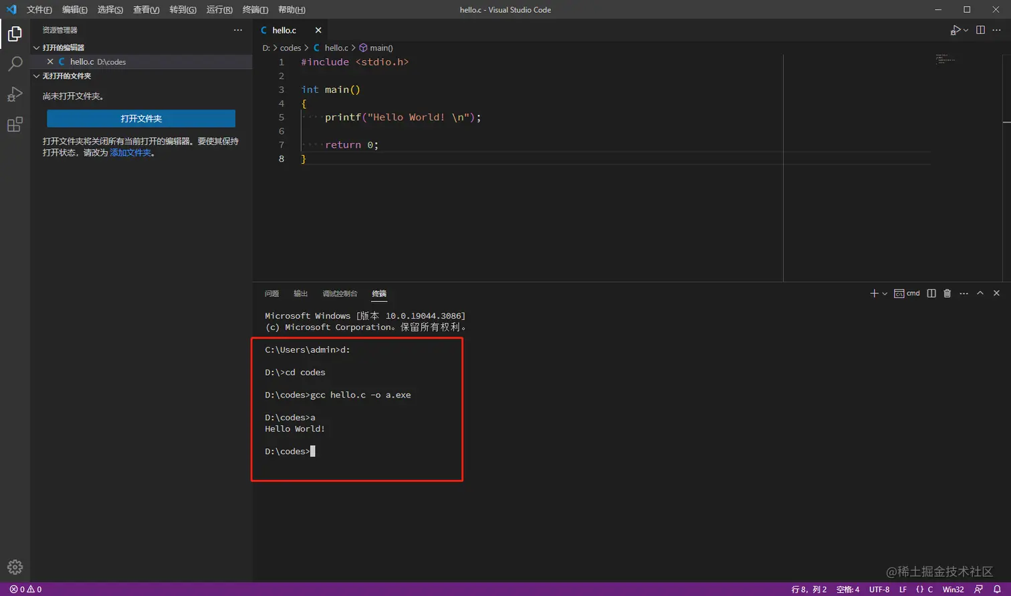Open the Terminal (终端) menu
This screenshot has width=1011, height=596.
pyautogui.click(x=255, y=9)
